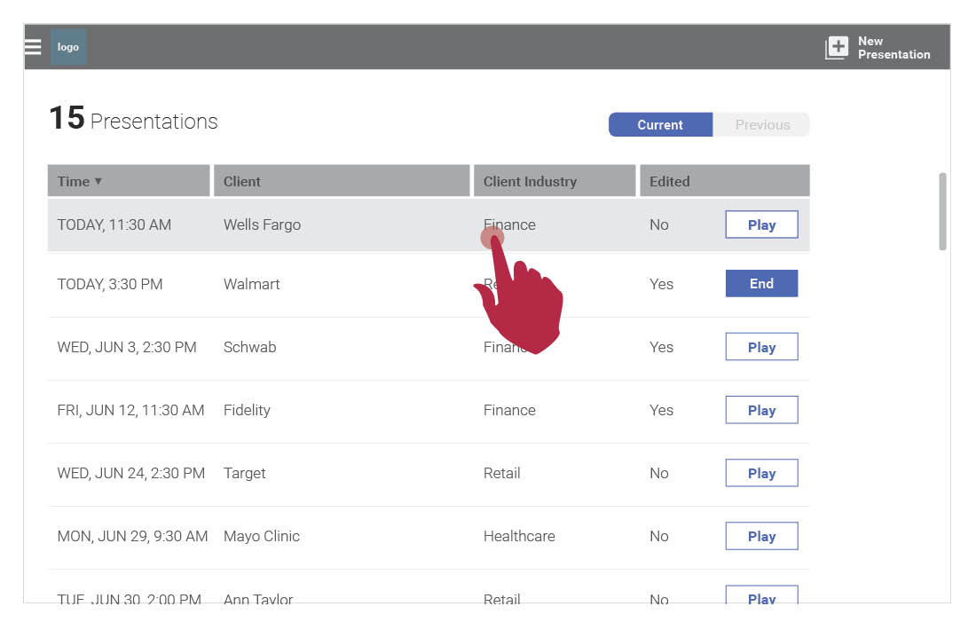Select the WED, JUN 24, 2:30 PM cell
Screen dimensions: 976x622
pos(130,473)
